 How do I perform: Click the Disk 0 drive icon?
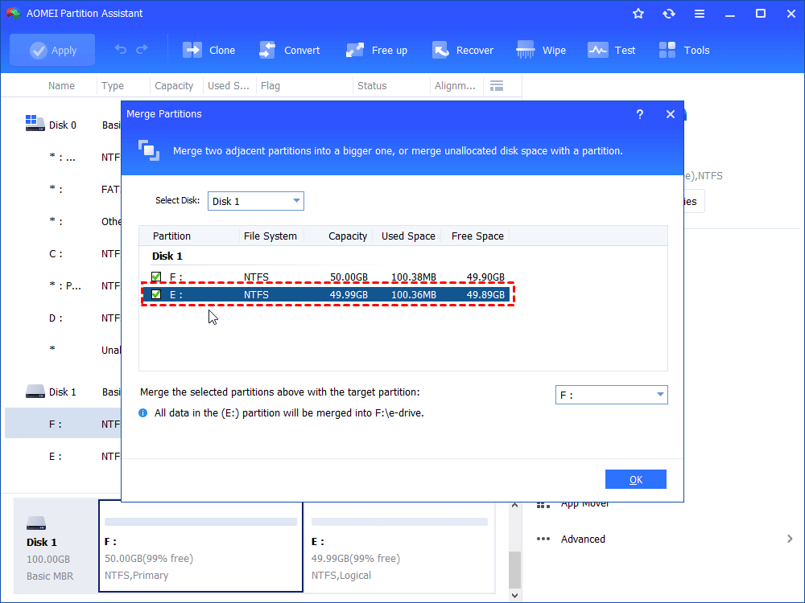[x=35, y=123]
